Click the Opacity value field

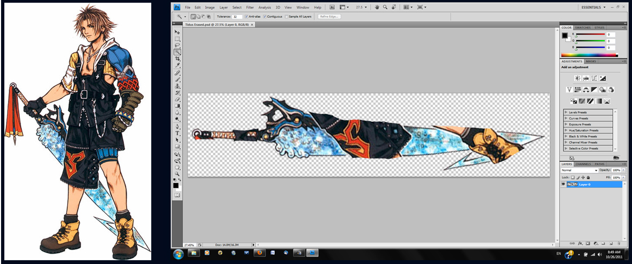pyautogui.click(x=616, y=171)
